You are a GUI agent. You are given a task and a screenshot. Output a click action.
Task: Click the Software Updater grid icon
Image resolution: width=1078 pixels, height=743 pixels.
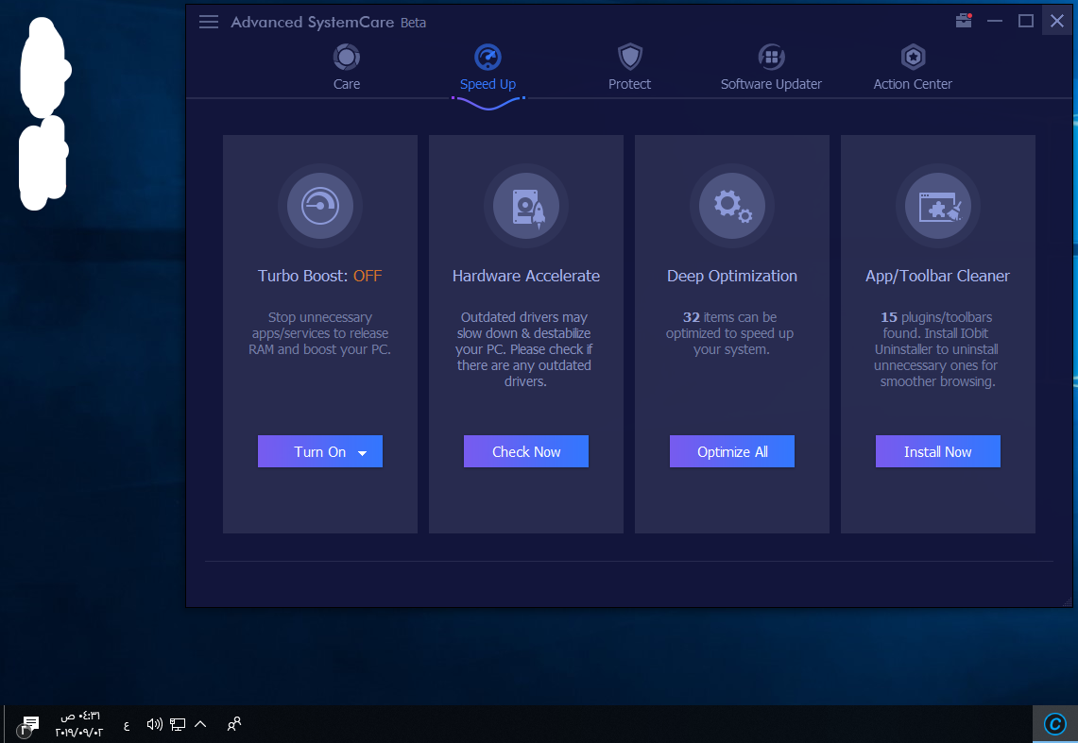[771, 57]
